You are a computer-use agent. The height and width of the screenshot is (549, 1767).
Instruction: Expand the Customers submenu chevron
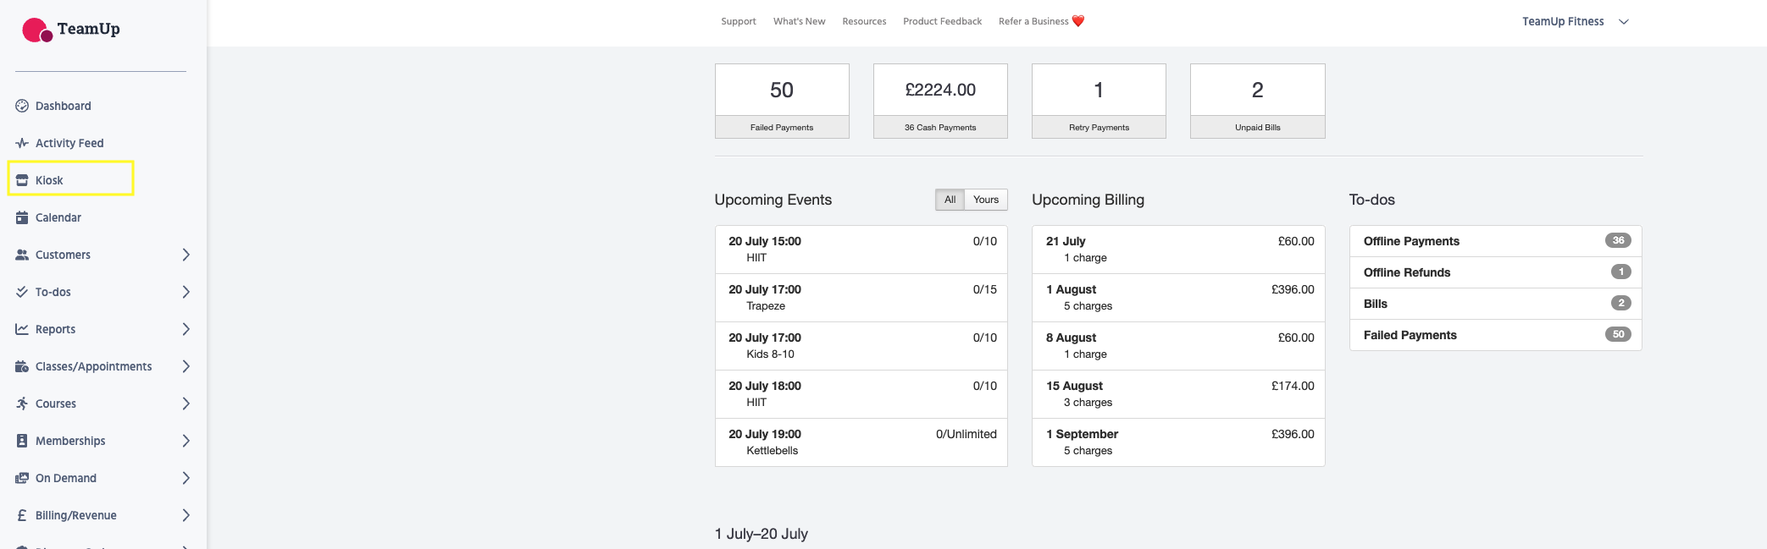tap(186, 255)
